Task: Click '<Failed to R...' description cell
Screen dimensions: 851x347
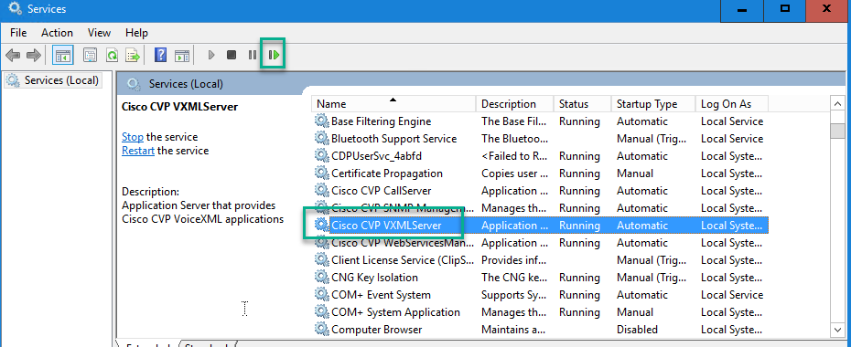Action: point(514,156)
